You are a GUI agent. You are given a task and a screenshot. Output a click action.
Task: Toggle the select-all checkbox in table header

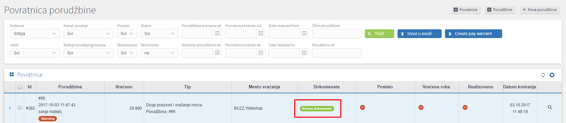coord(20,87)
